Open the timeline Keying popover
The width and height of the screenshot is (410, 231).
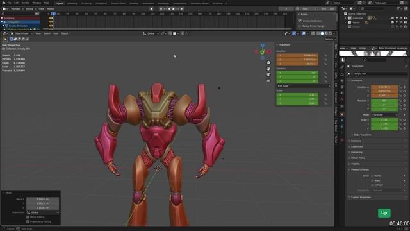click(x=30, y=8)
